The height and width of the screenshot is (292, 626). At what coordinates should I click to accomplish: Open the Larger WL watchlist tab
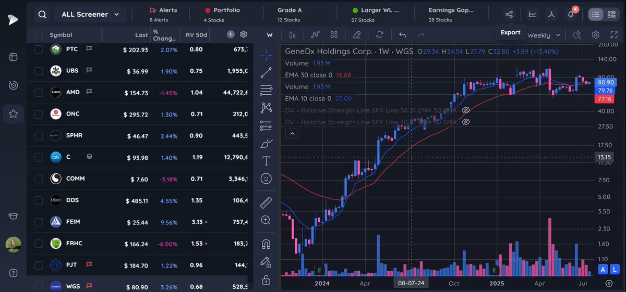tap(375, 14)
